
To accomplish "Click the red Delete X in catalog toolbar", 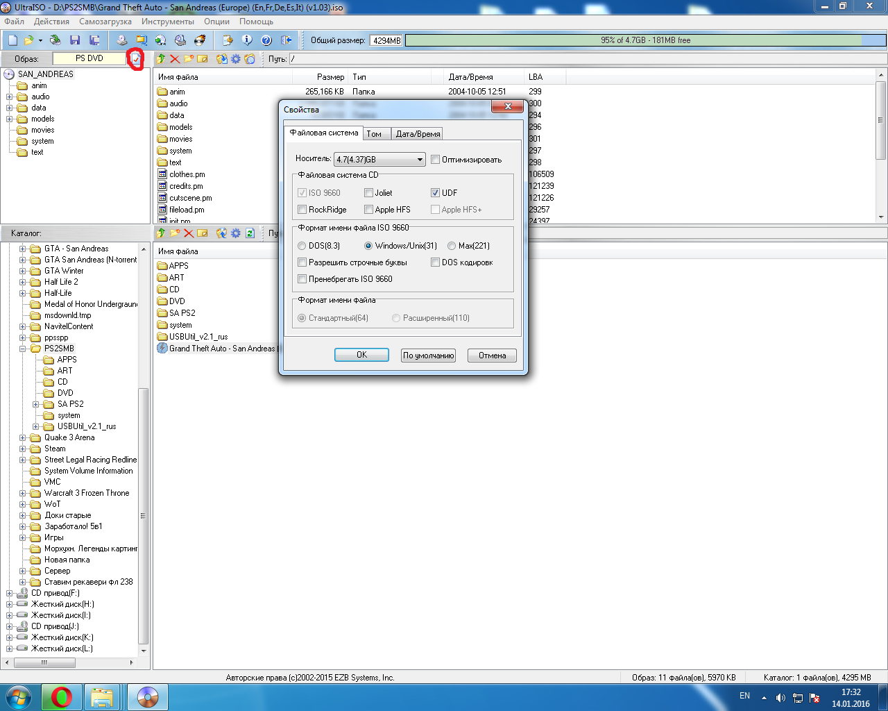I will pos(189,233).
